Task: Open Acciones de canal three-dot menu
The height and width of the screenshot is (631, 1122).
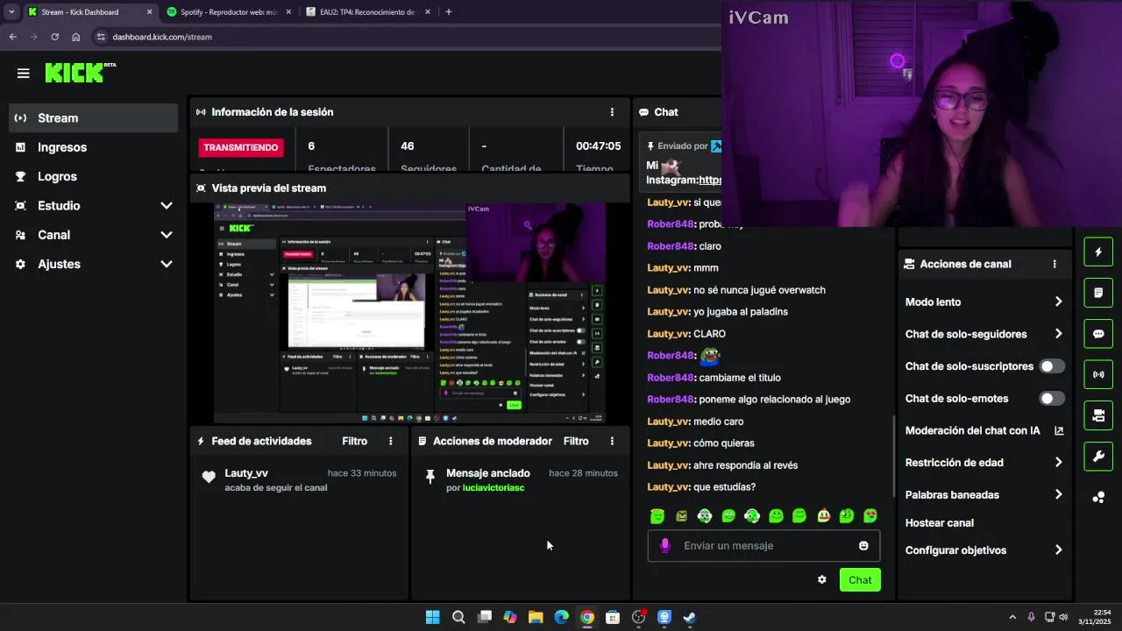Action: 1055,264
